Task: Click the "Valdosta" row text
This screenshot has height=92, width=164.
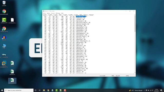Action: [x=79, y=70]
